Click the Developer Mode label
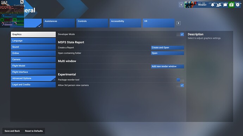The height and width of the screenshot is (136, 243). [66, 34]
